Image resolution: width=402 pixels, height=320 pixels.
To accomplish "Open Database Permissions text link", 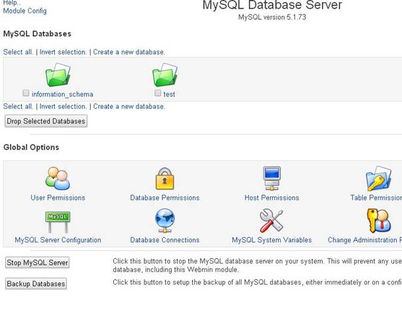I will [165, 198].
